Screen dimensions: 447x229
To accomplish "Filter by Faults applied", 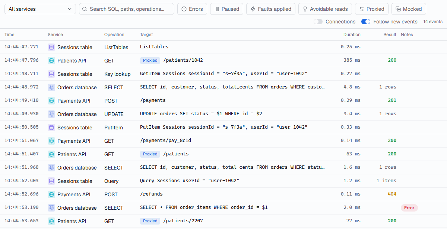I will click(x=271, y=9).
